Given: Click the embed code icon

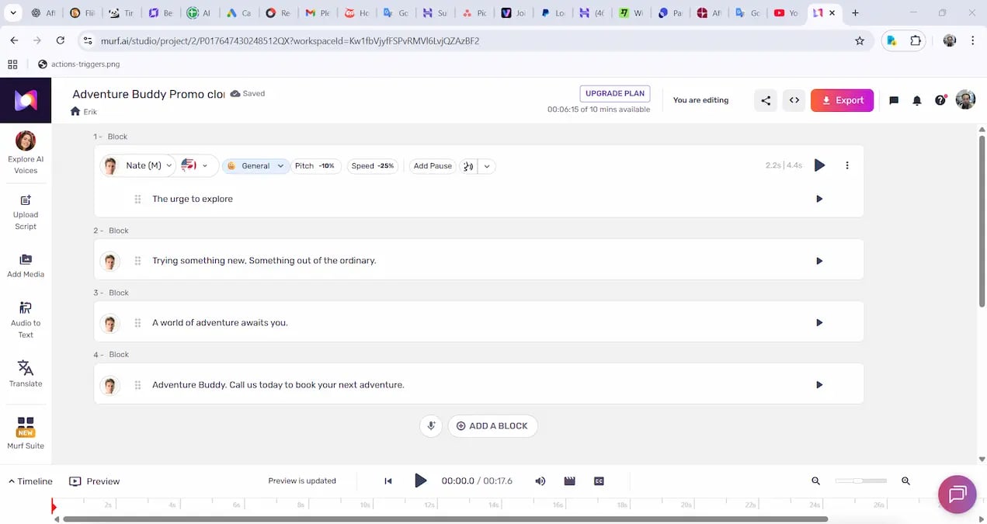Looking at the screenshot, I should pos(794,100).
